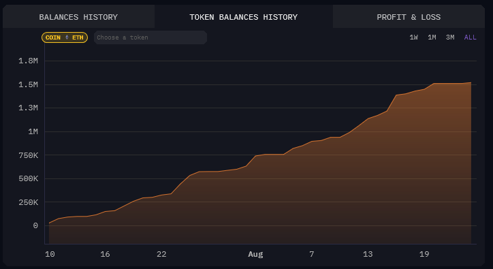Select the ALL time range

(470, 37)
